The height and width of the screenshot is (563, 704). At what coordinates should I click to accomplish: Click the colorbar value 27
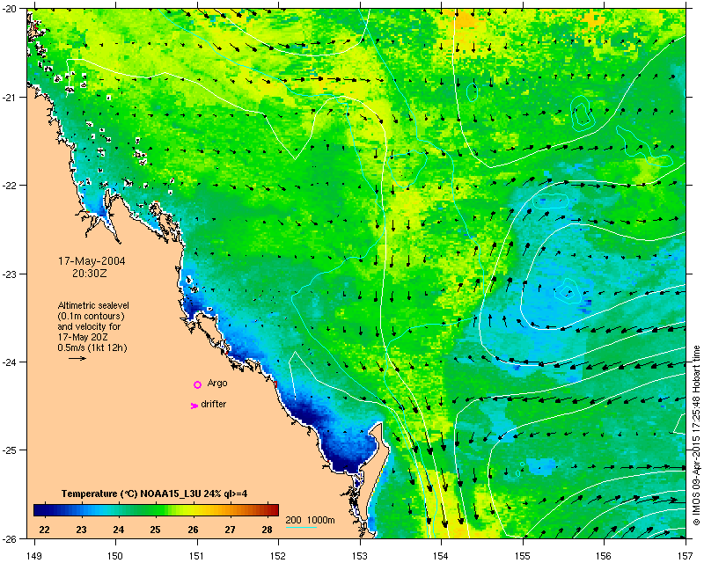[230, 530]
